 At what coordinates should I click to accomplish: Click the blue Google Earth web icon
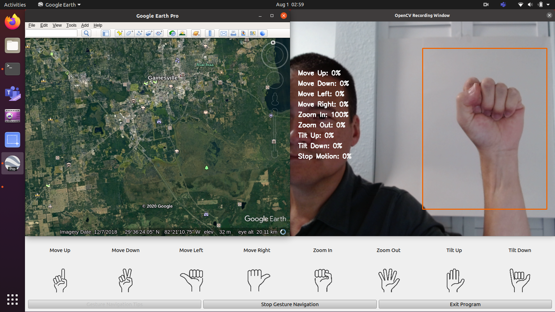click(x=263, y=33)
